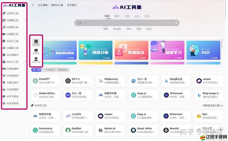Select 百度 as the search engine
This screenshot has height=141, width=228.
tap(106, 29)
